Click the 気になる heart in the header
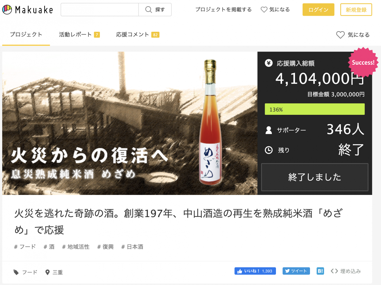 pyautogui.click(x=275, y=9)
